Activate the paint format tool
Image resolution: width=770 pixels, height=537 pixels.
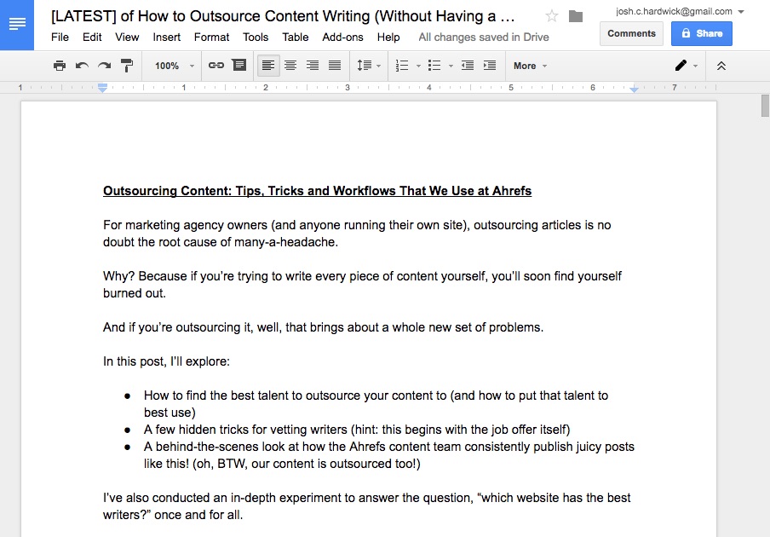[x=127, y=66]
